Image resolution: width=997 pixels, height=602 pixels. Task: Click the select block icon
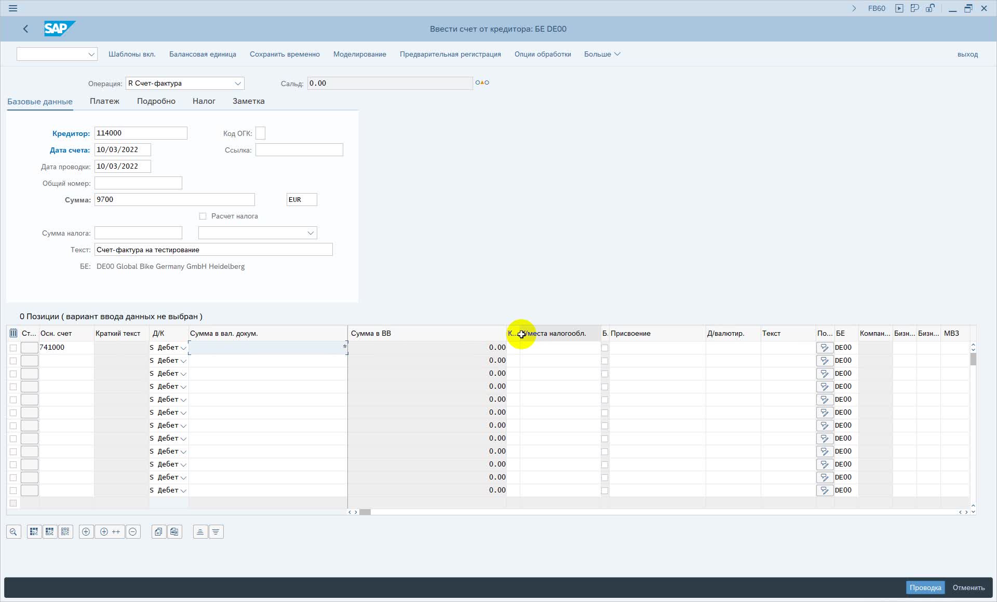(50, 532)
